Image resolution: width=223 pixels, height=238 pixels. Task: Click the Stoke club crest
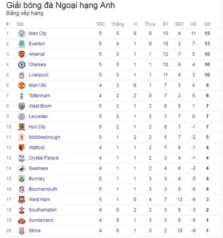(22, 231)
